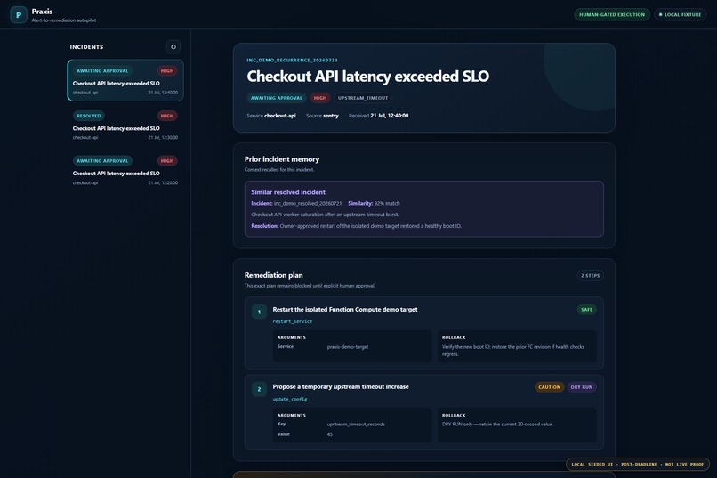Click the upstream_timeout_seconds key value
The height and width of the screenshot is (478, 717).
(x=356, y=424)
